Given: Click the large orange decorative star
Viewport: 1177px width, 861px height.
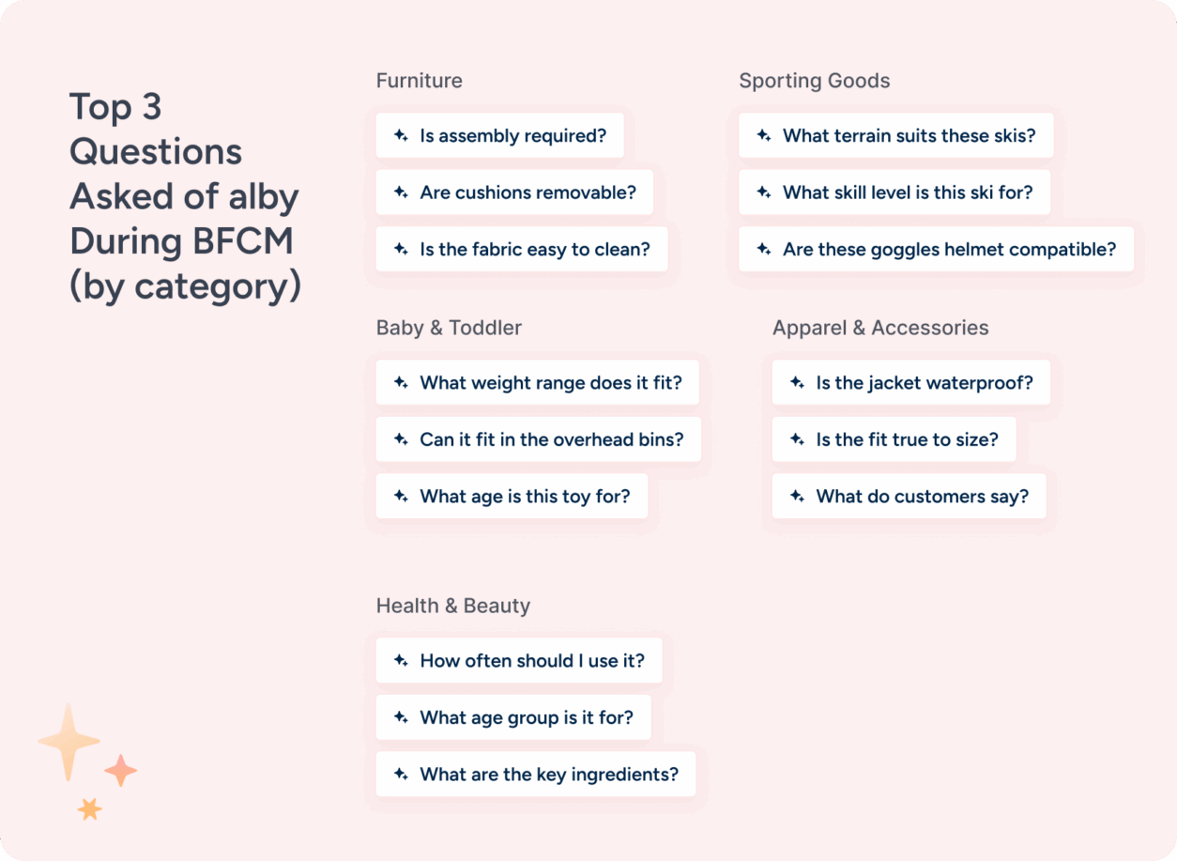Looking at the screenshot, I should (x=69, y=742).
